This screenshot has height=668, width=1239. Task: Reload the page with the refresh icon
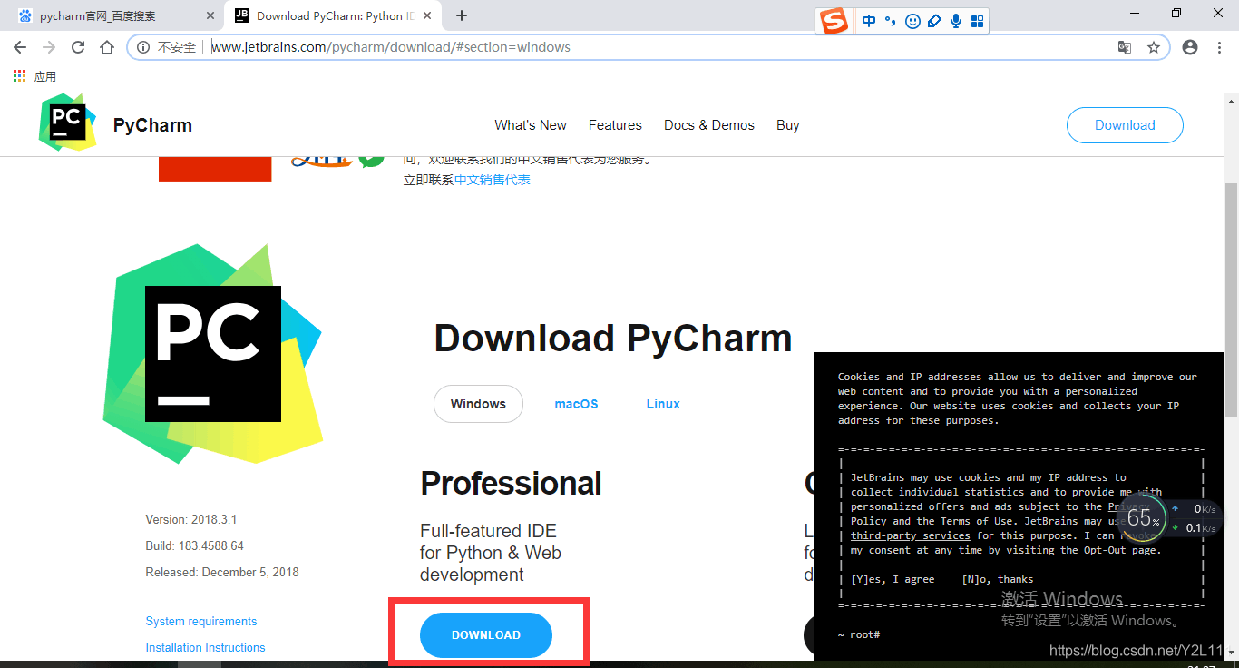pos(78,47)
